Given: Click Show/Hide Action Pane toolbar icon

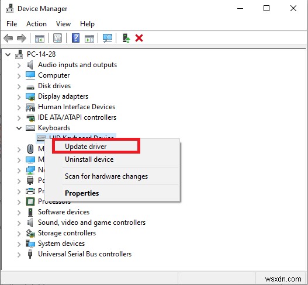Looking at the screenshot, I should [89, 38].
